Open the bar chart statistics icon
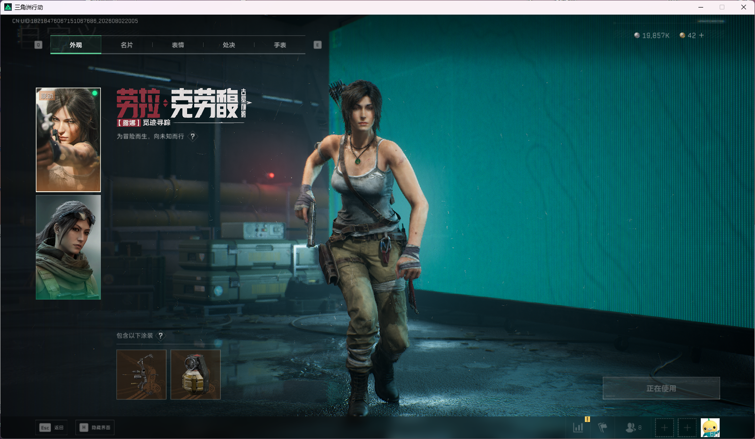755x439 pixels. [x=578, y=428]
